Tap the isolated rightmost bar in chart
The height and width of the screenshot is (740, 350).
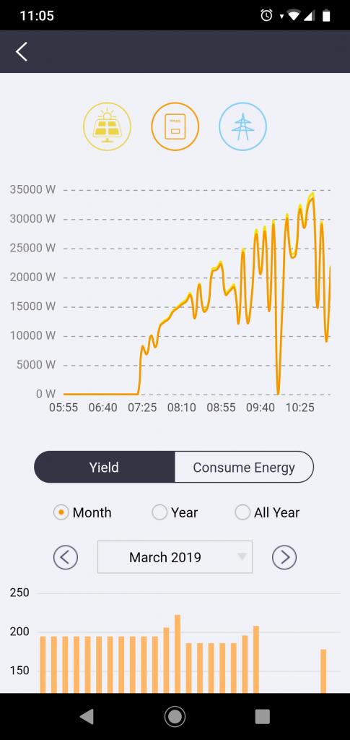(323, 671)
